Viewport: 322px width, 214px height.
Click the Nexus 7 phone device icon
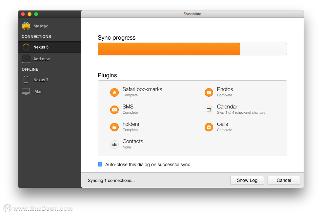26,80
